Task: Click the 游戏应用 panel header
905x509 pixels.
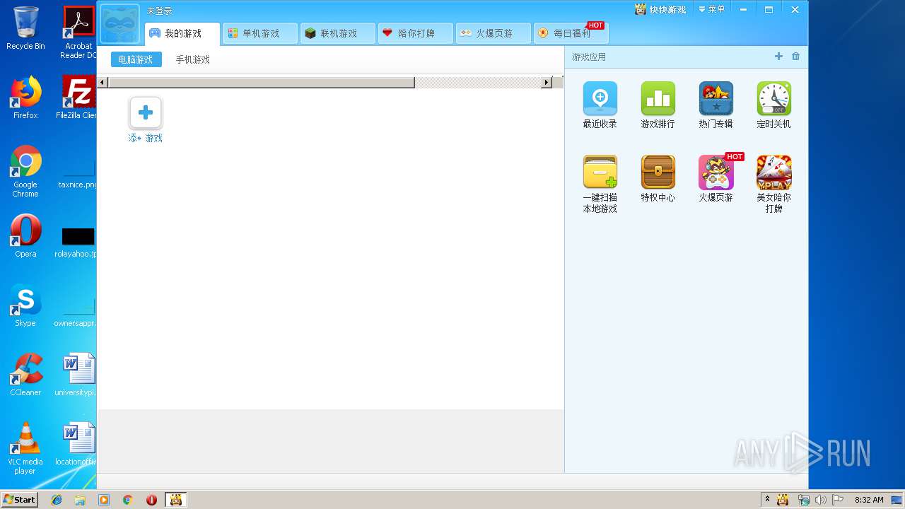Action: 589,57
